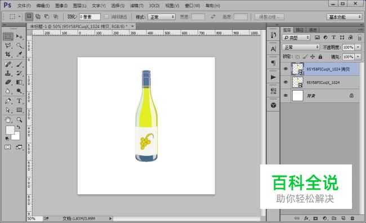This screenshot has width=366, height=223.
Task: Switch to the 路径 tab
Action: tap(300, 30)
